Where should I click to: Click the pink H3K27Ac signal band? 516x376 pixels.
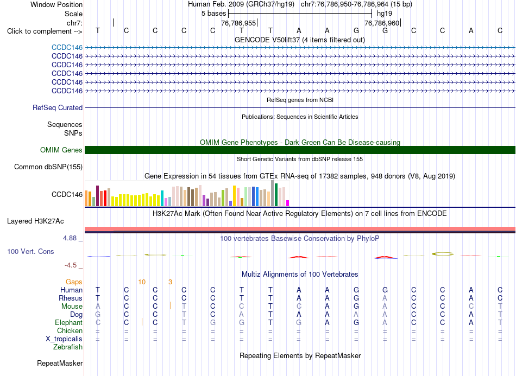[x=300, y=229]
